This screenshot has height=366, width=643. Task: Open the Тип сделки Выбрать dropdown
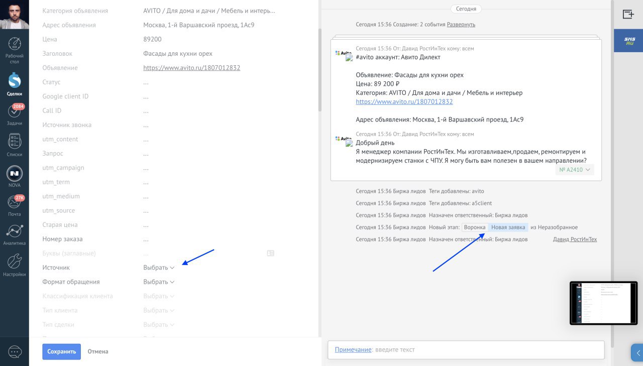pos(159,324)
